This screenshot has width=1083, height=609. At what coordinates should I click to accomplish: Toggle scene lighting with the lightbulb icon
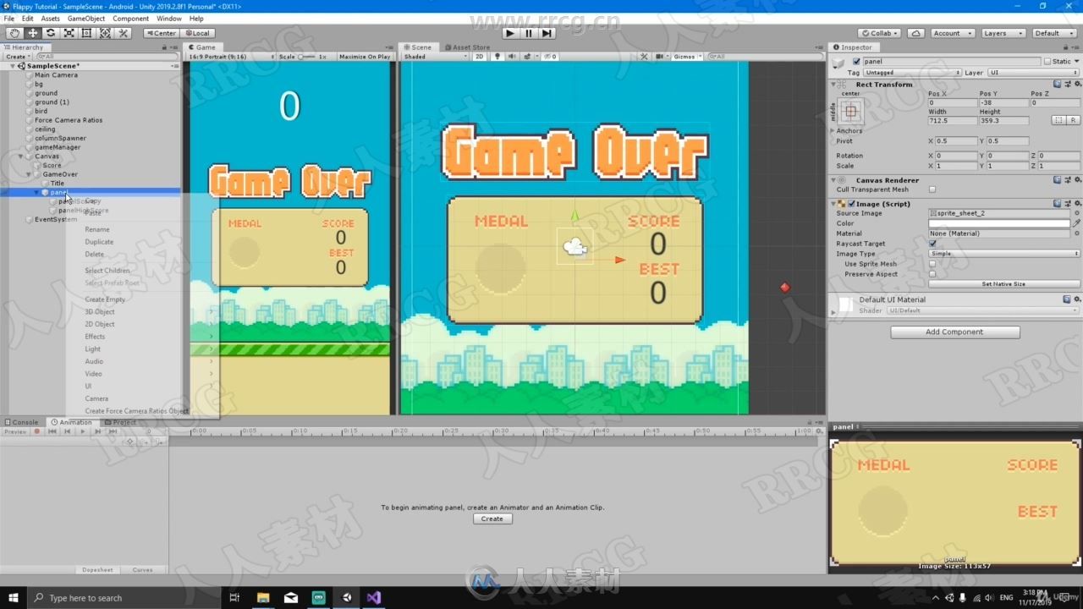point(498,57)
